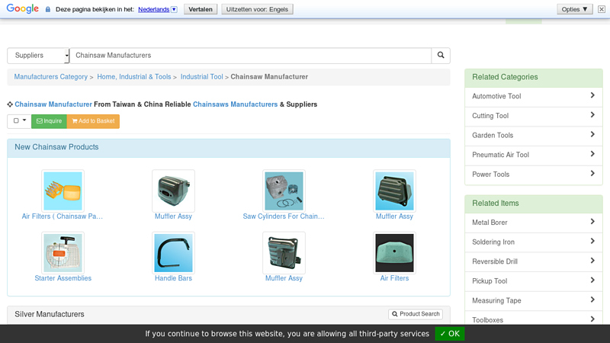
Task: Click Chainsaw Manufacturer heading link
Action: coord(53,104)
